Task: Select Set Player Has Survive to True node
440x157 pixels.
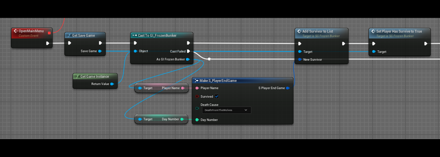Action: [x=399, y=31]
